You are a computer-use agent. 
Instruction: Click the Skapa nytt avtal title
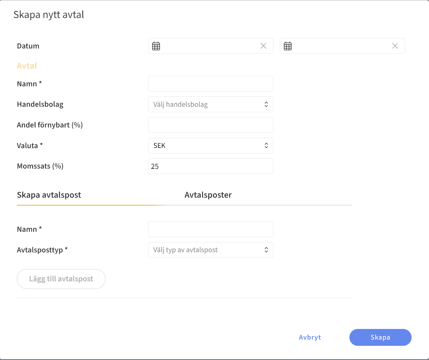tap(49, 15)
